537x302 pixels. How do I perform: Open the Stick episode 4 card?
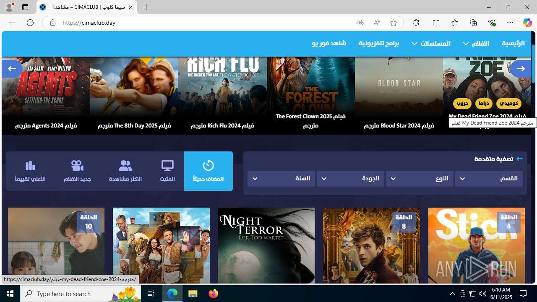pyautogui.click(x=476, y=245)
